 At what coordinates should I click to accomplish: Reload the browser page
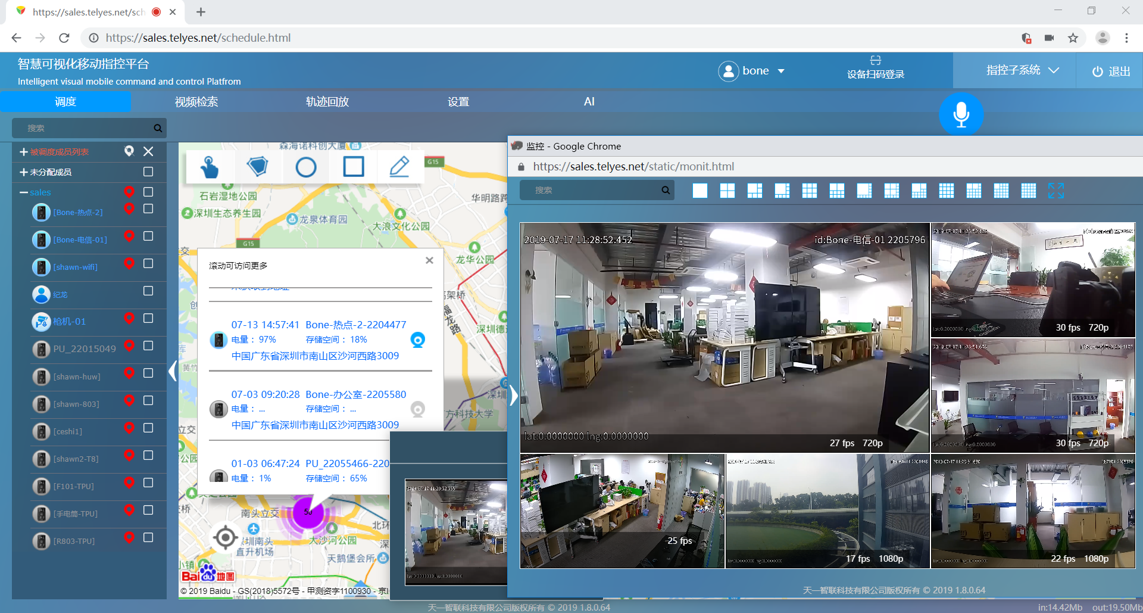[x=64, y=38]
